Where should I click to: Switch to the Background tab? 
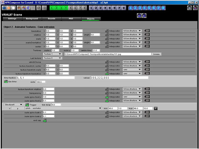pos(32,19)
